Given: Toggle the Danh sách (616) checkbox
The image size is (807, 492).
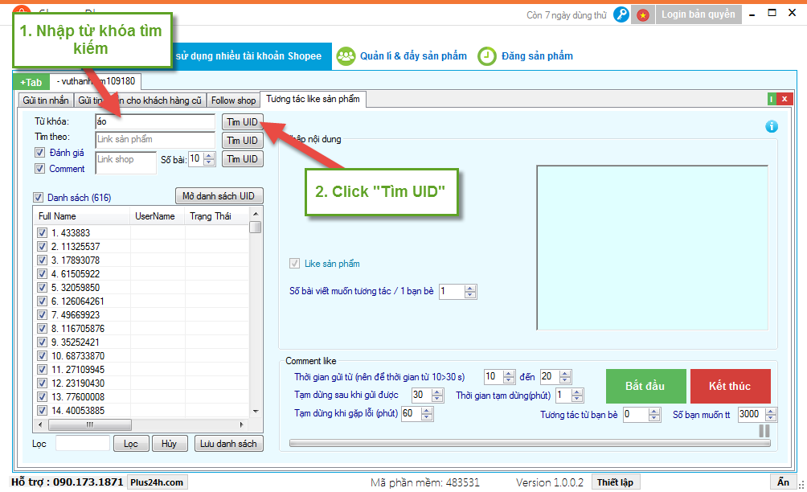Looking at the screenshot, I should (38, 197).
